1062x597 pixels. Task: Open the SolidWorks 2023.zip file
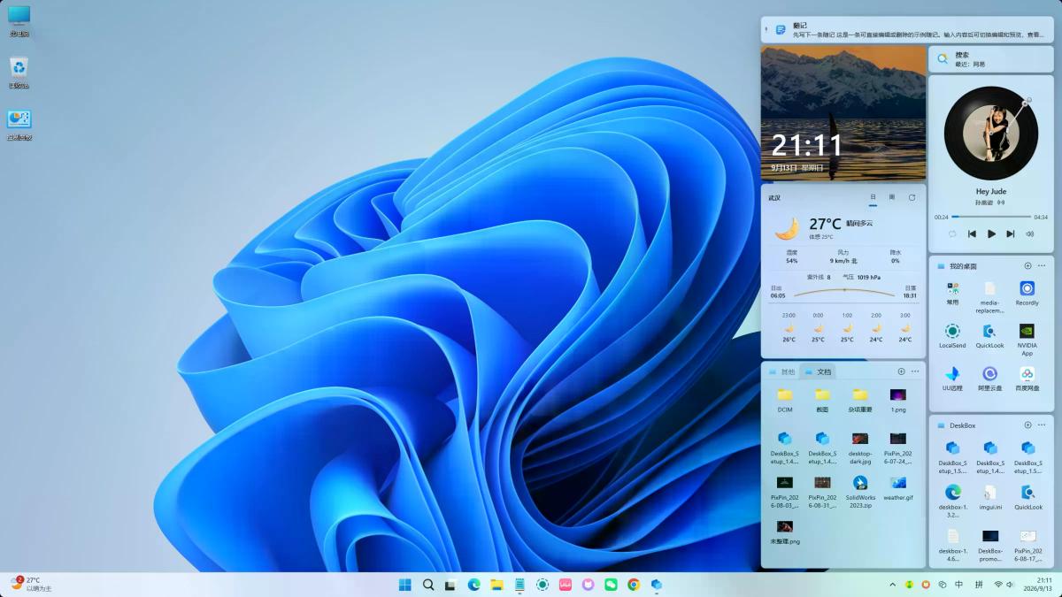pyautogui.click(x=860, y=491)
